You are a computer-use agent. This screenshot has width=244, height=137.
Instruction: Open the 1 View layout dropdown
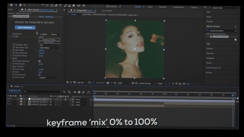pos(162,84)
